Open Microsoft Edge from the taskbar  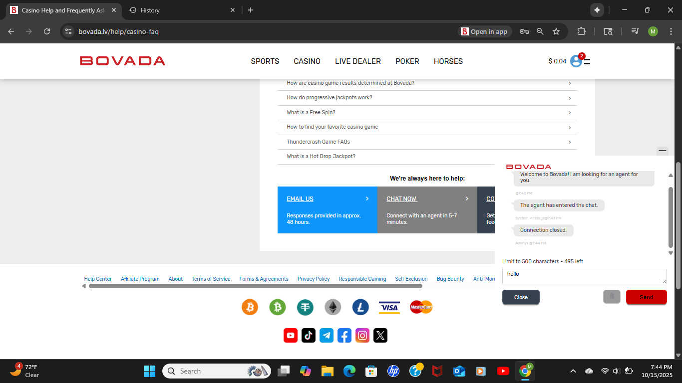click(x=349, y=371)
